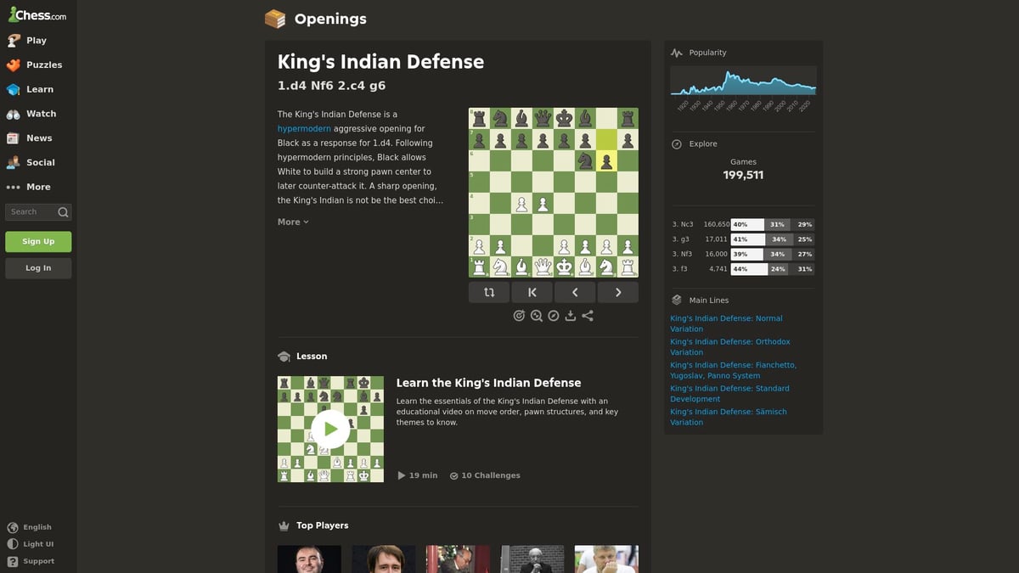Flip the chess board orientation
This screenshot has height=573, width=1019.
489,292
